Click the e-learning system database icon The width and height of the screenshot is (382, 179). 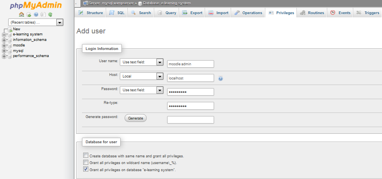10,35
